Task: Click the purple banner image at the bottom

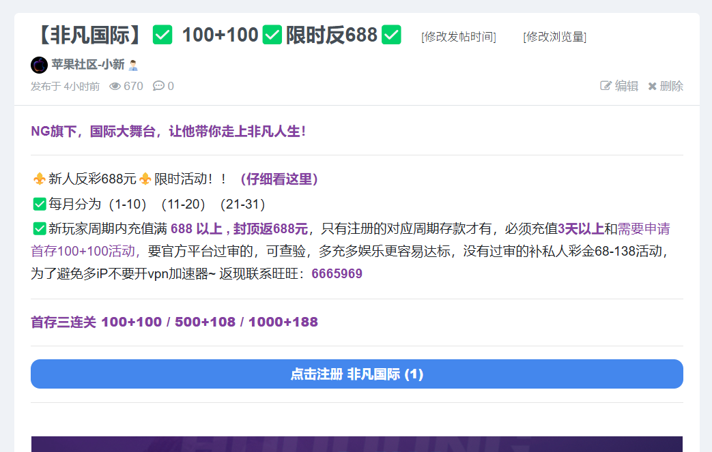Action: 356,444
